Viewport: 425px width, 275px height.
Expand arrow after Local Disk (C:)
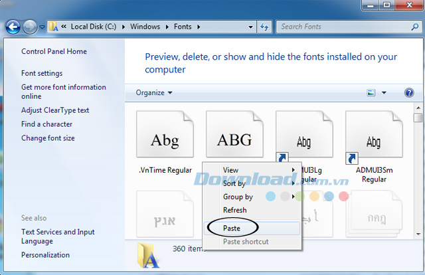point(124,27)
